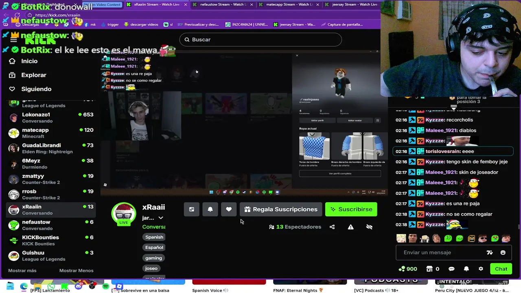Click the joseo tag
This screenshot has width=521, height=293.
coord(151,268)
